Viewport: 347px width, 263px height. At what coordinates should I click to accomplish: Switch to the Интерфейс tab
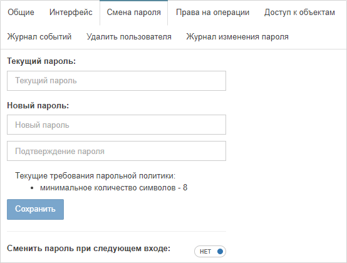(x=71, y=13)
